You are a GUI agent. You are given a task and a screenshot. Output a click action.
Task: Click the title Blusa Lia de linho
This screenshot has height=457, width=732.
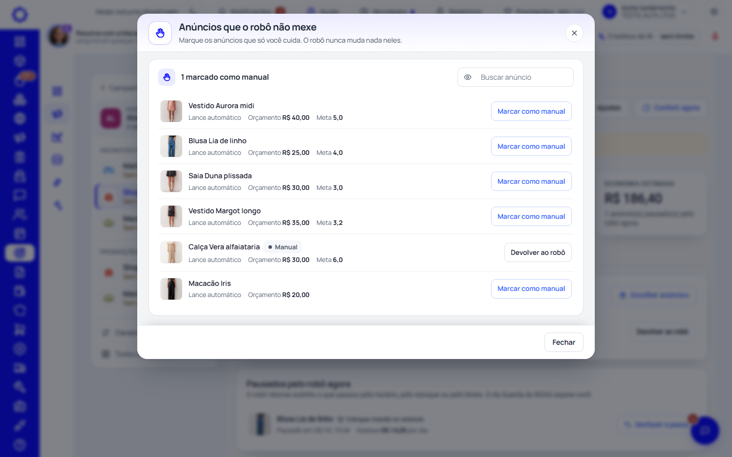pos(218,141)
